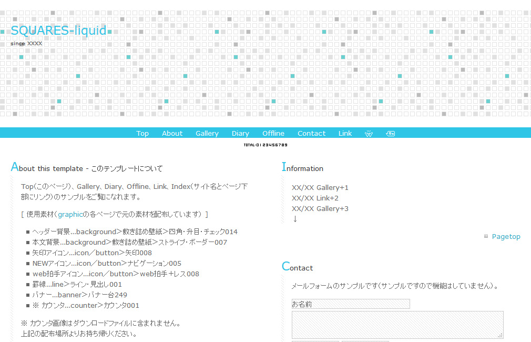Click the small arrow icon beside Pagetop
Screen dimensions: 531x342
pyautogui.click(x=486, y=236)
